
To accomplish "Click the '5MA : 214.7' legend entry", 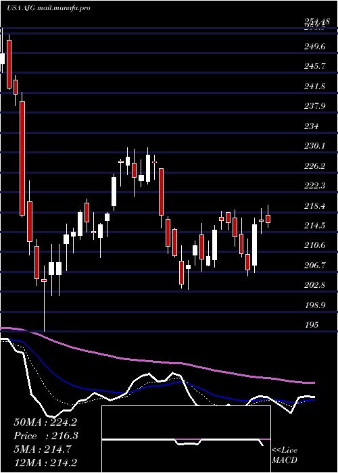I will click(42, 449).
